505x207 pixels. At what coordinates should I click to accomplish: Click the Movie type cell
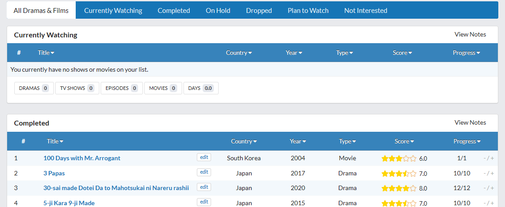click(347, 158)
